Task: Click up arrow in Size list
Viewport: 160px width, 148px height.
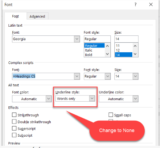Action: coord(135,46)
